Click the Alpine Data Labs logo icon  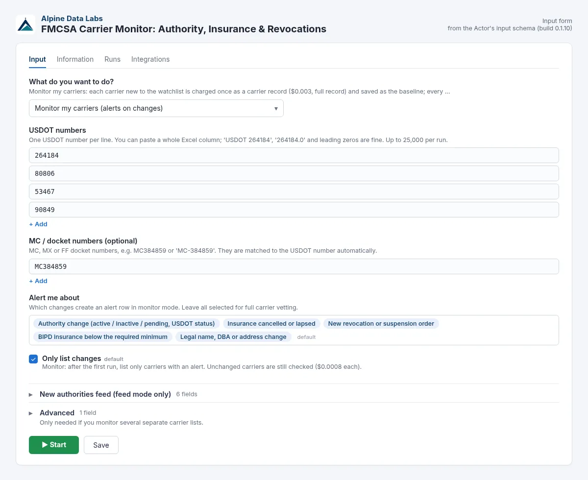coord(25,24)
